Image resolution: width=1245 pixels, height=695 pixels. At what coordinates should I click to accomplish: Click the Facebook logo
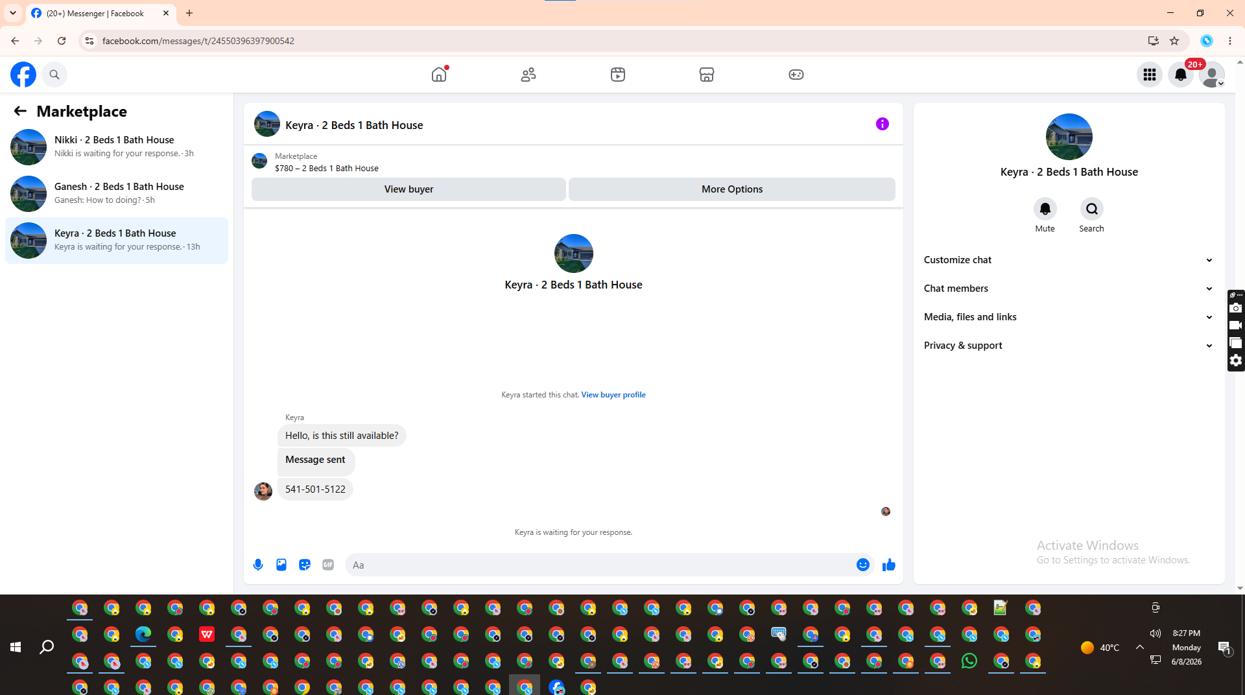(x=23, y=75)
